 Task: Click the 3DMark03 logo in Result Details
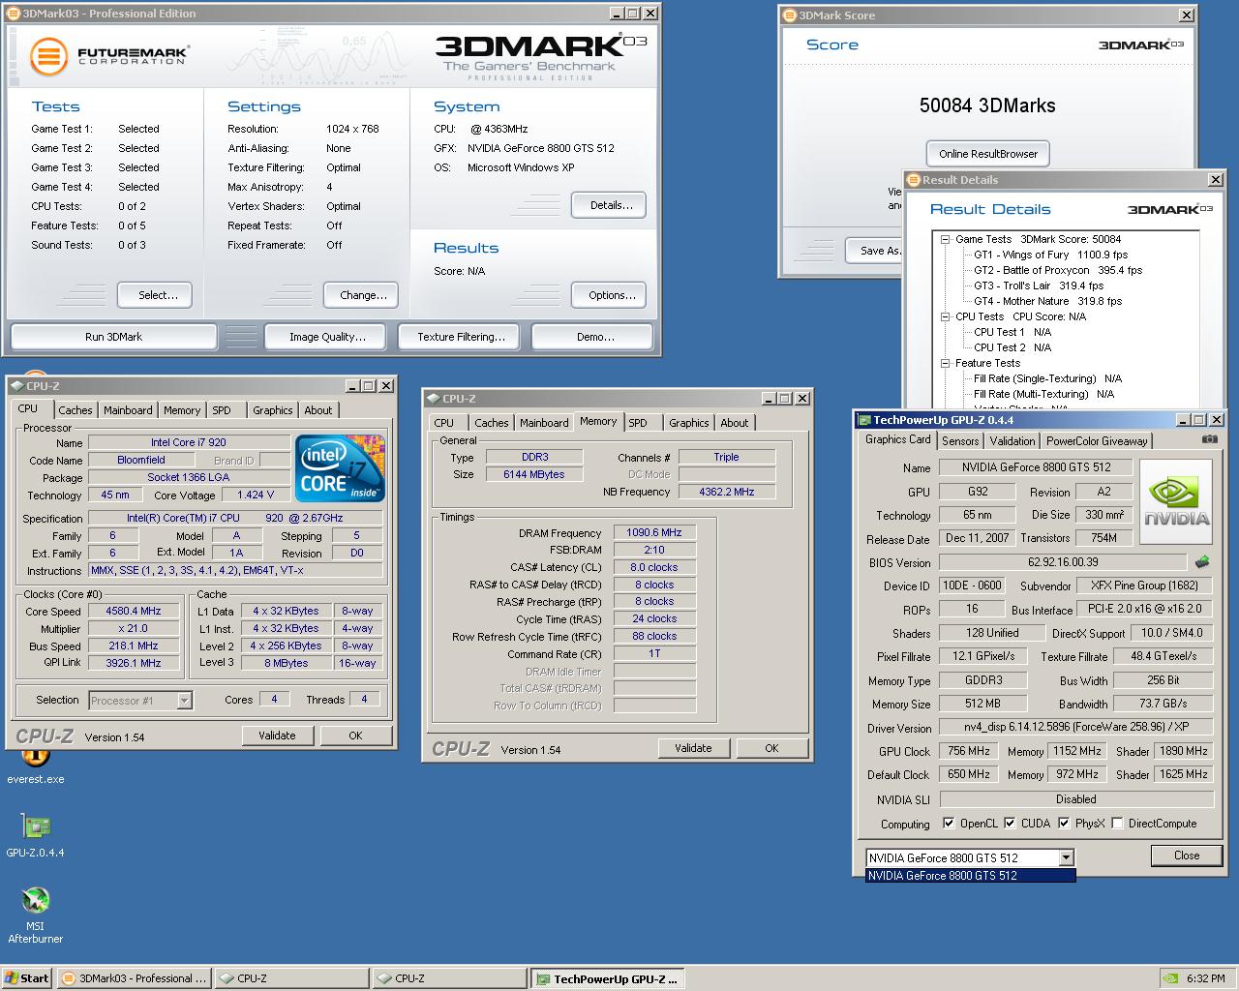[x=1170, y=209]
